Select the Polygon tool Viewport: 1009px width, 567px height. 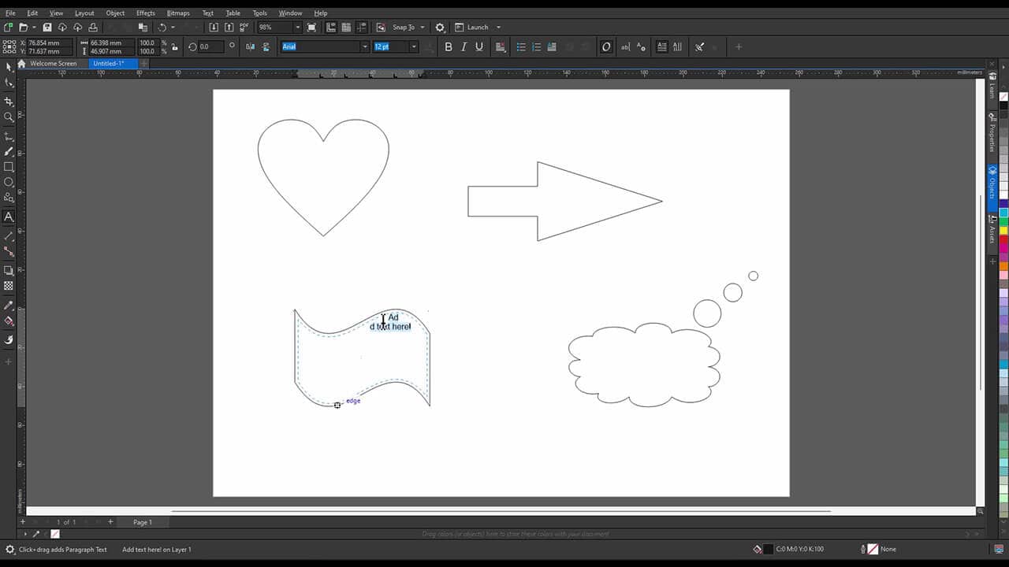pyautogui.click(x=9, y=198)
